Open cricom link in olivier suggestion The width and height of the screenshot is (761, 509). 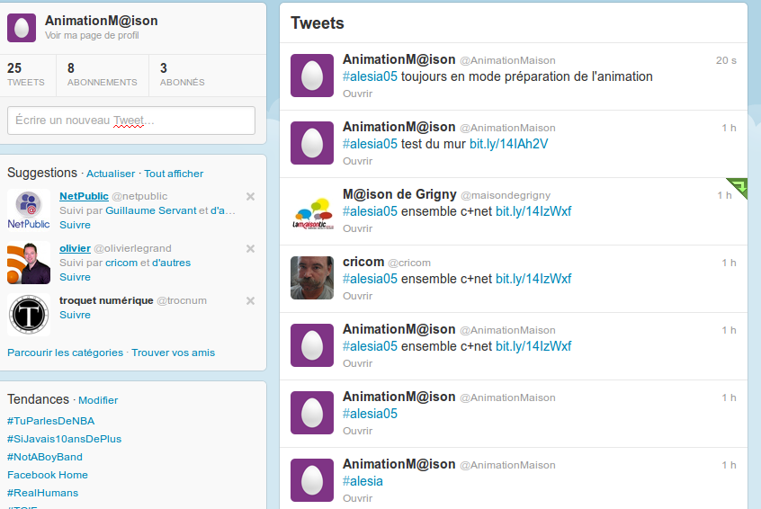(x=121, y=263)
